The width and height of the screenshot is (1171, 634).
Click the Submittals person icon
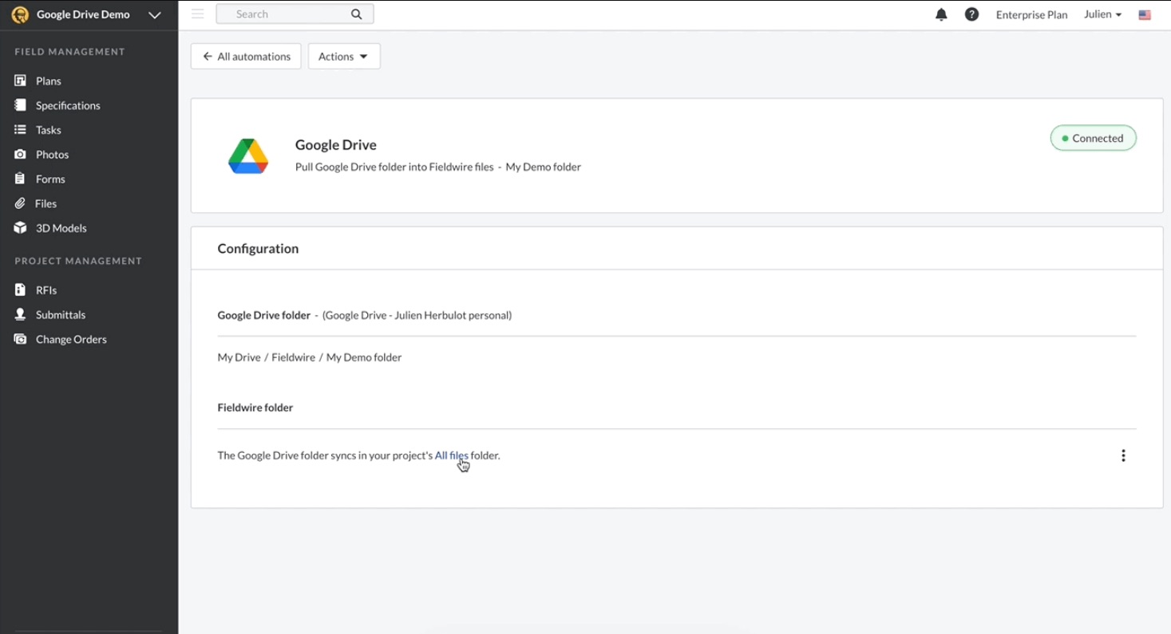pyautogui.click(x=20, y=315)
